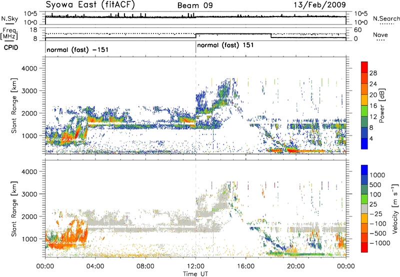
Task: Click the '2000' range tick in power panel
Action: coord(29,113)
